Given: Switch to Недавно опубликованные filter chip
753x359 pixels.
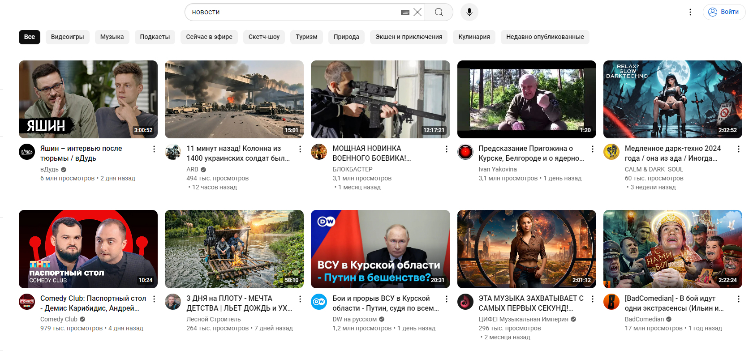Looking at the screenshot, I should 545,37.
